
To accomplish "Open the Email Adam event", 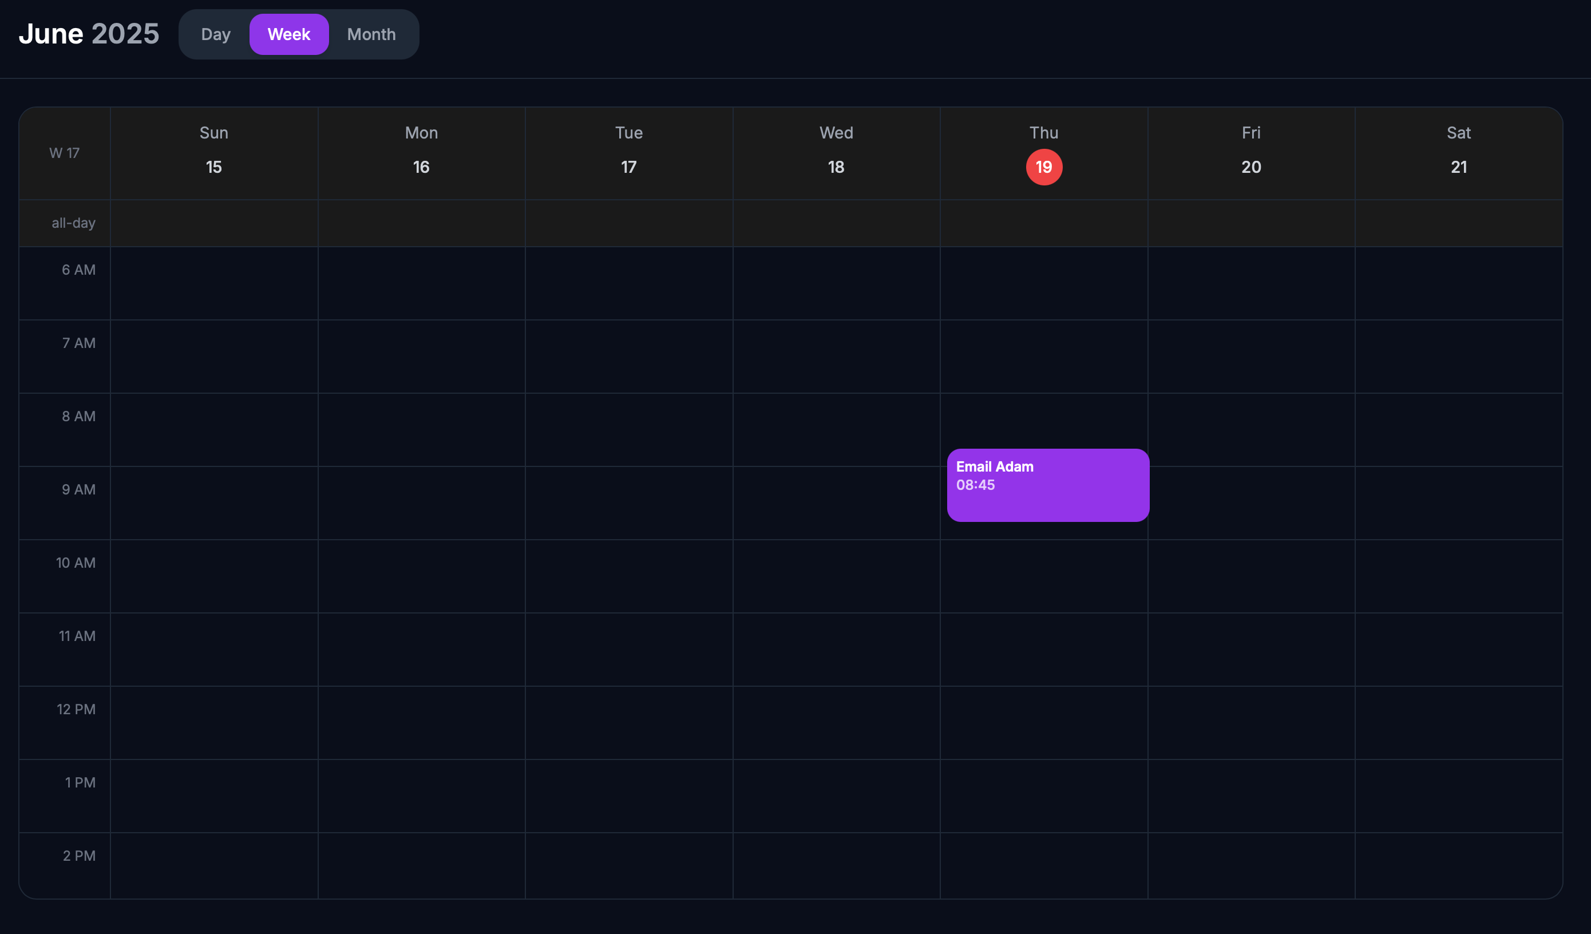I will point(1047,485).
